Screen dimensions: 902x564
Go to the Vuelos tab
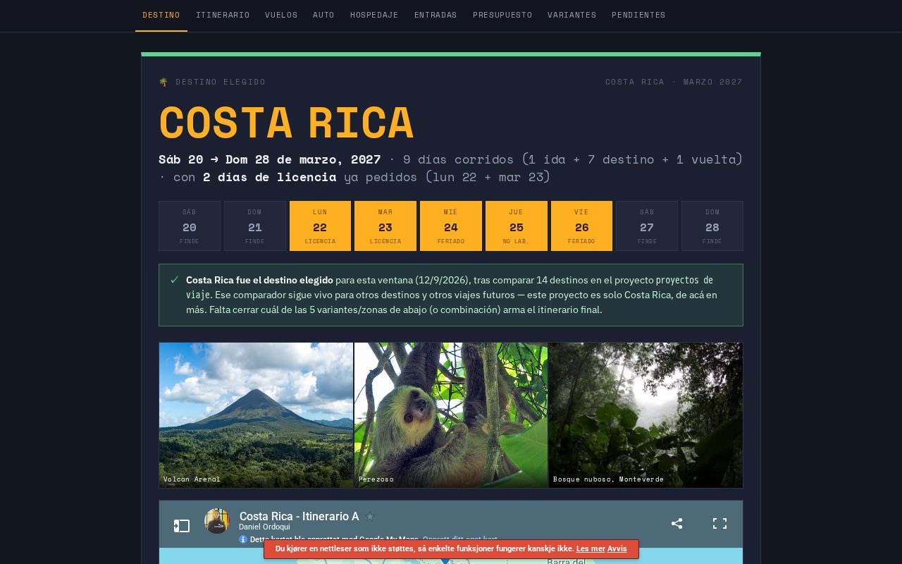(281, 15)
